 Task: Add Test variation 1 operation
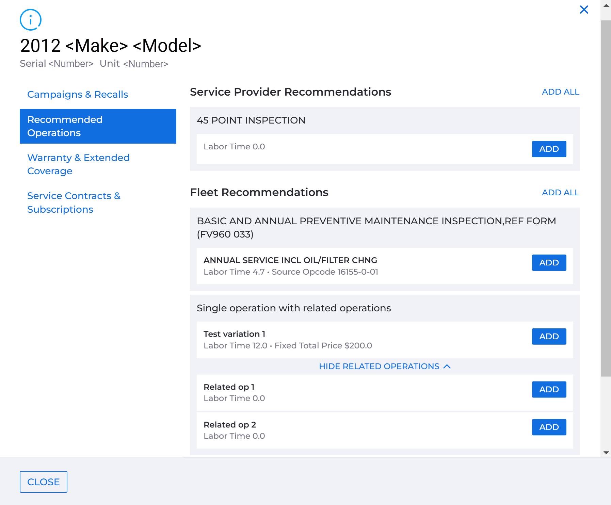coord(549,337)
